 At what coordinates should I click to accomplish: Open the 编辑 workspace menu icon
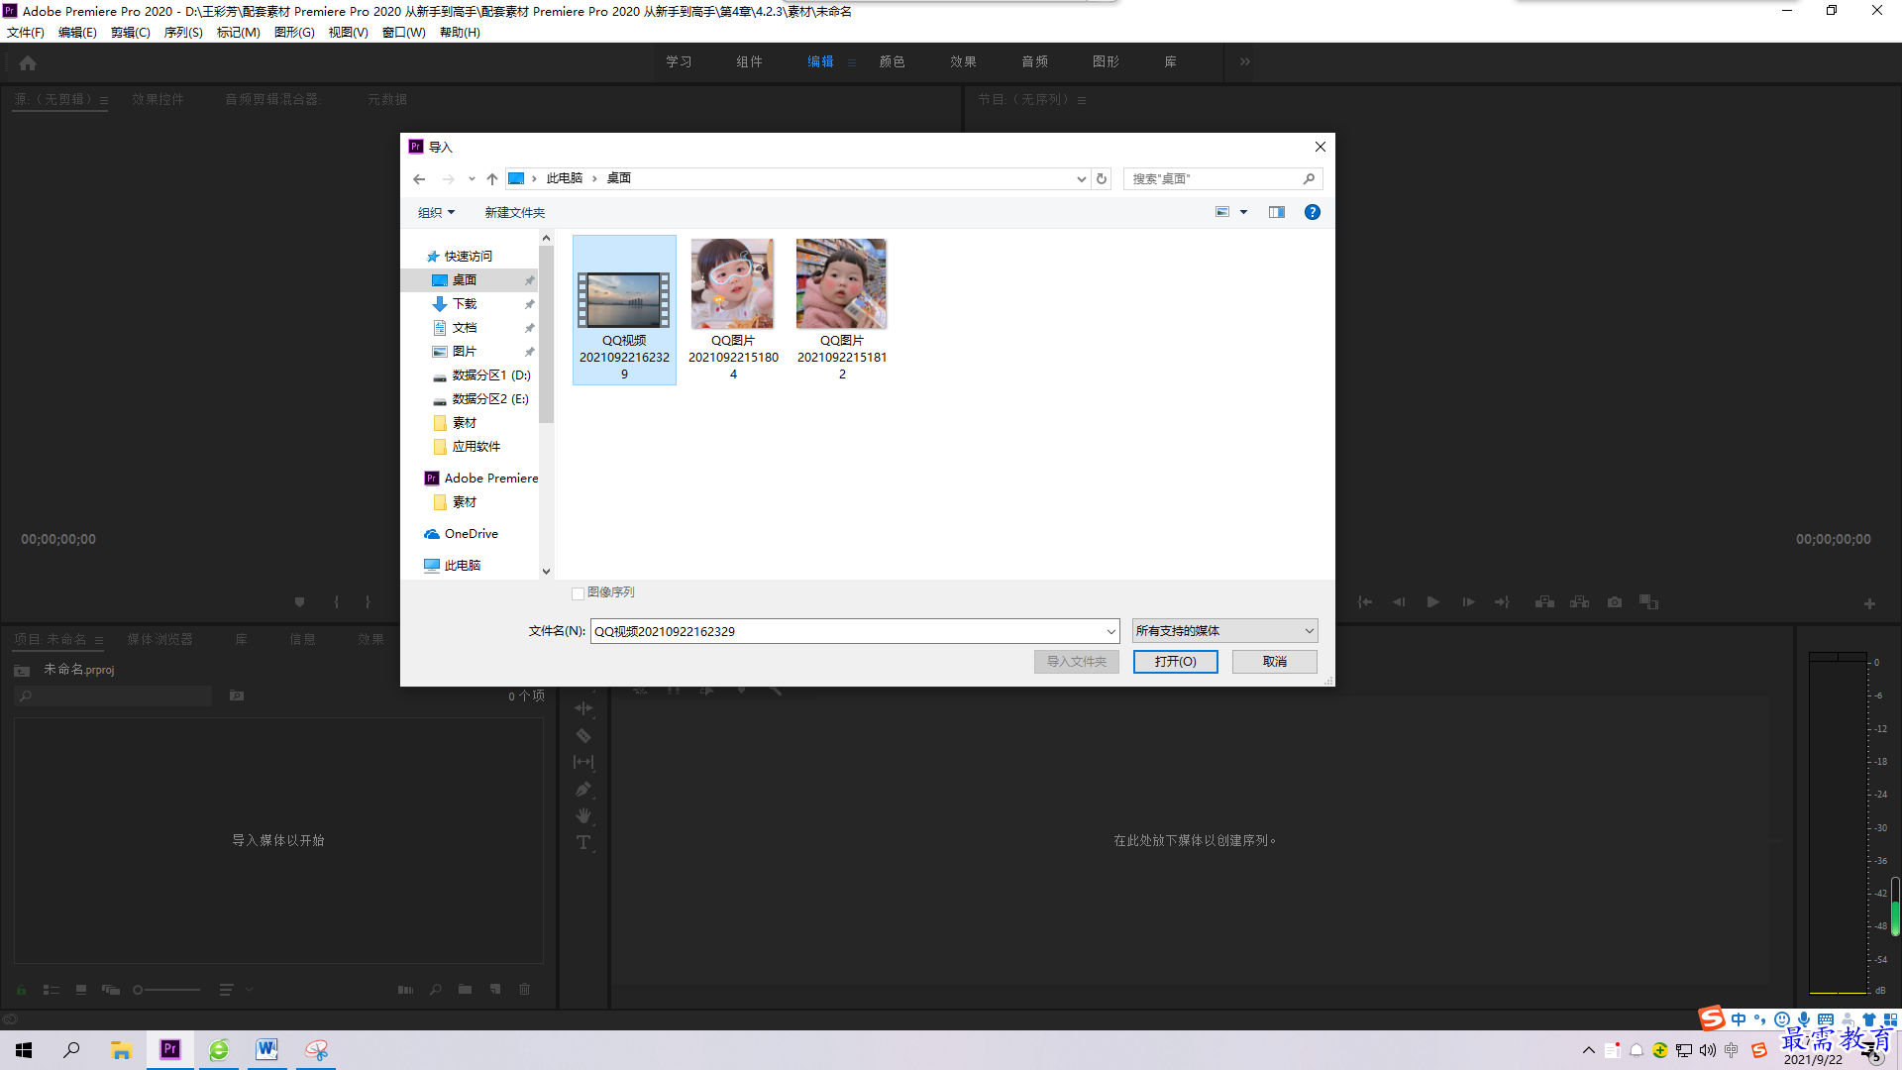(x=851, y=62)
